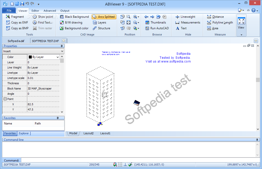Select the Fragment tool
Image resolution: width=262 pixels, height=169 pixels.
pyautogui.click(x=15, y=17)
